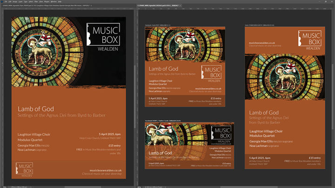Open the Image menu

pos(15,1)
